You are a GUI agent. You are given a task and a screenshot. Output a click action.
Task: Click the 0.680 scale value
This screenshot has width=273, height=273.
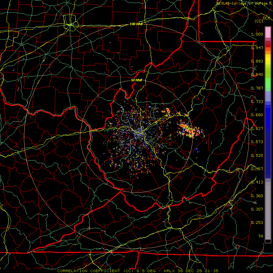coord(257,115)
